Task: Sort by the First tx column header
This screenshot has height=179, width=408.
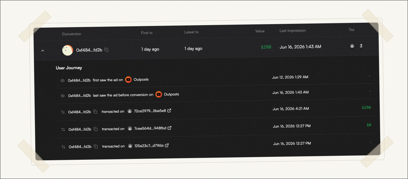Action: (147, 33)
